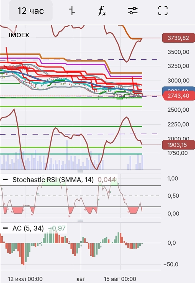Click the 1,00 Stochastic axis value
Screen dimensions: 195x283
click(x=173, y=179)
